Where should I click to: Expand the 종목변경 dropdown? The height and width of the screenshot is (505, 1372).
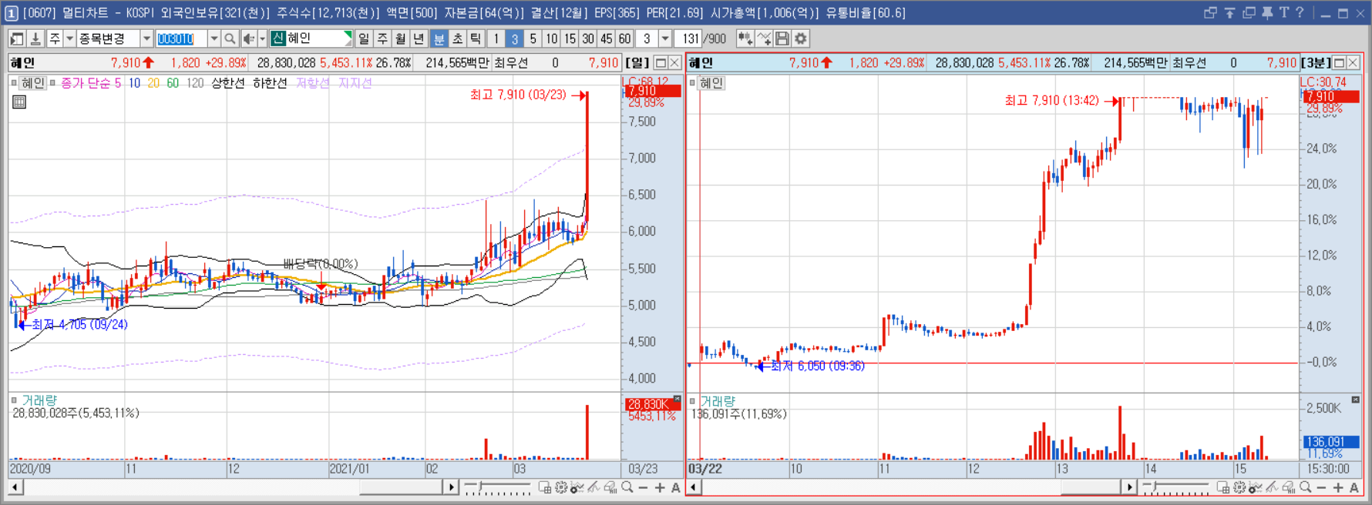click(146, 38)
